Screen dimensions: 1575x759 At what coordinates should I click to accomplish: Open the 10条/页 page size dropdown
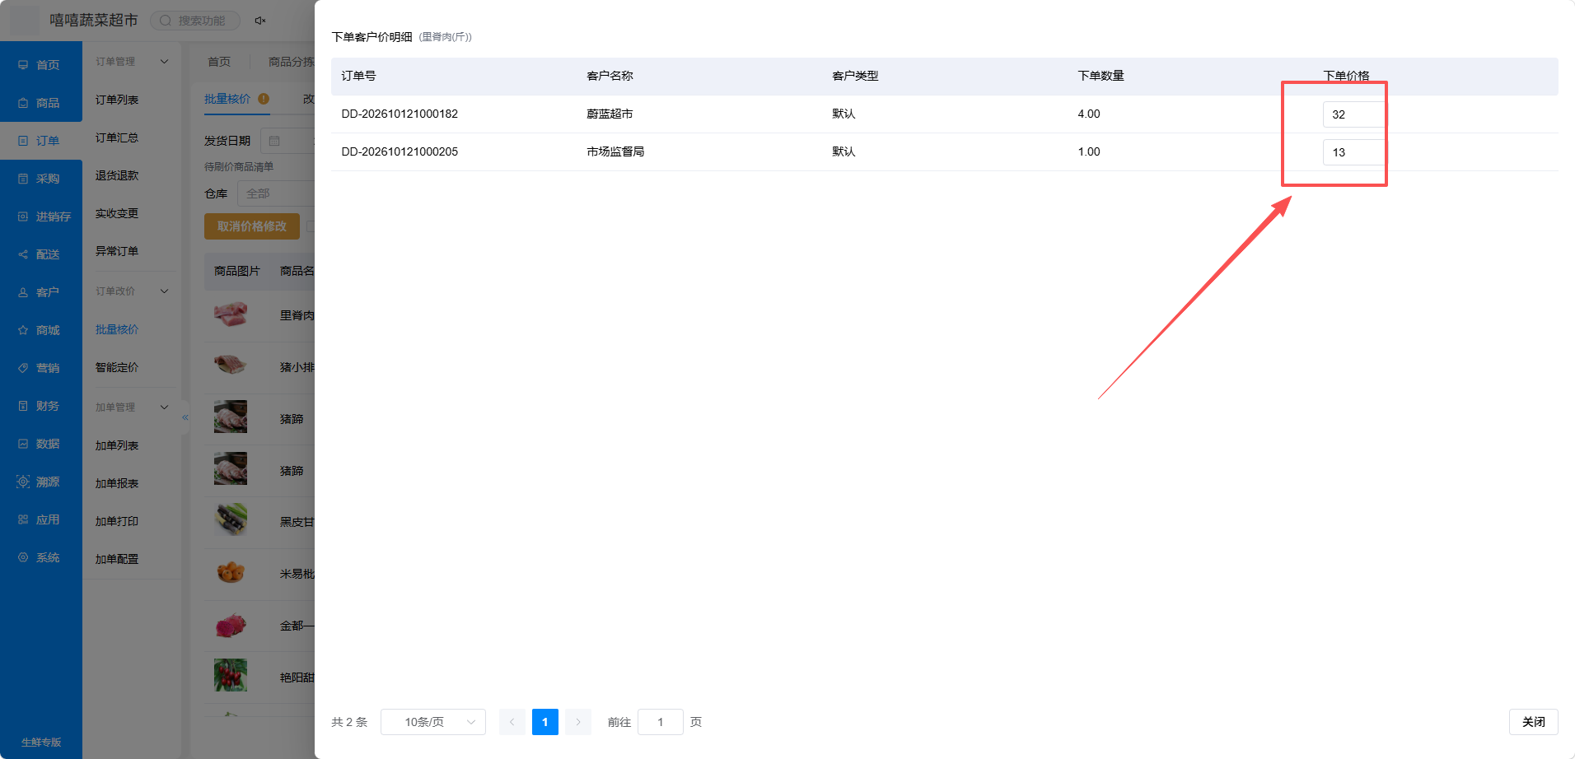click(433, 722)
